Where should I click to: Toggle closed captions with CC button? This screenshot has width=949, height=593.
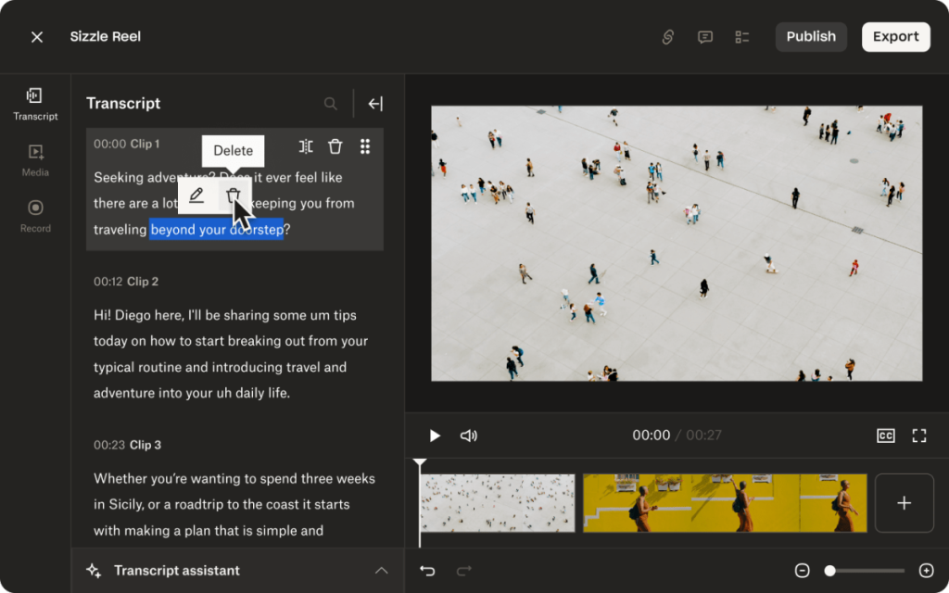(886, 435)
